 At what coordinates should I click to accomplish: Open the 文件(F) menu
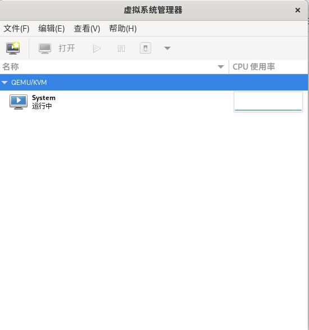coord(16,29)
